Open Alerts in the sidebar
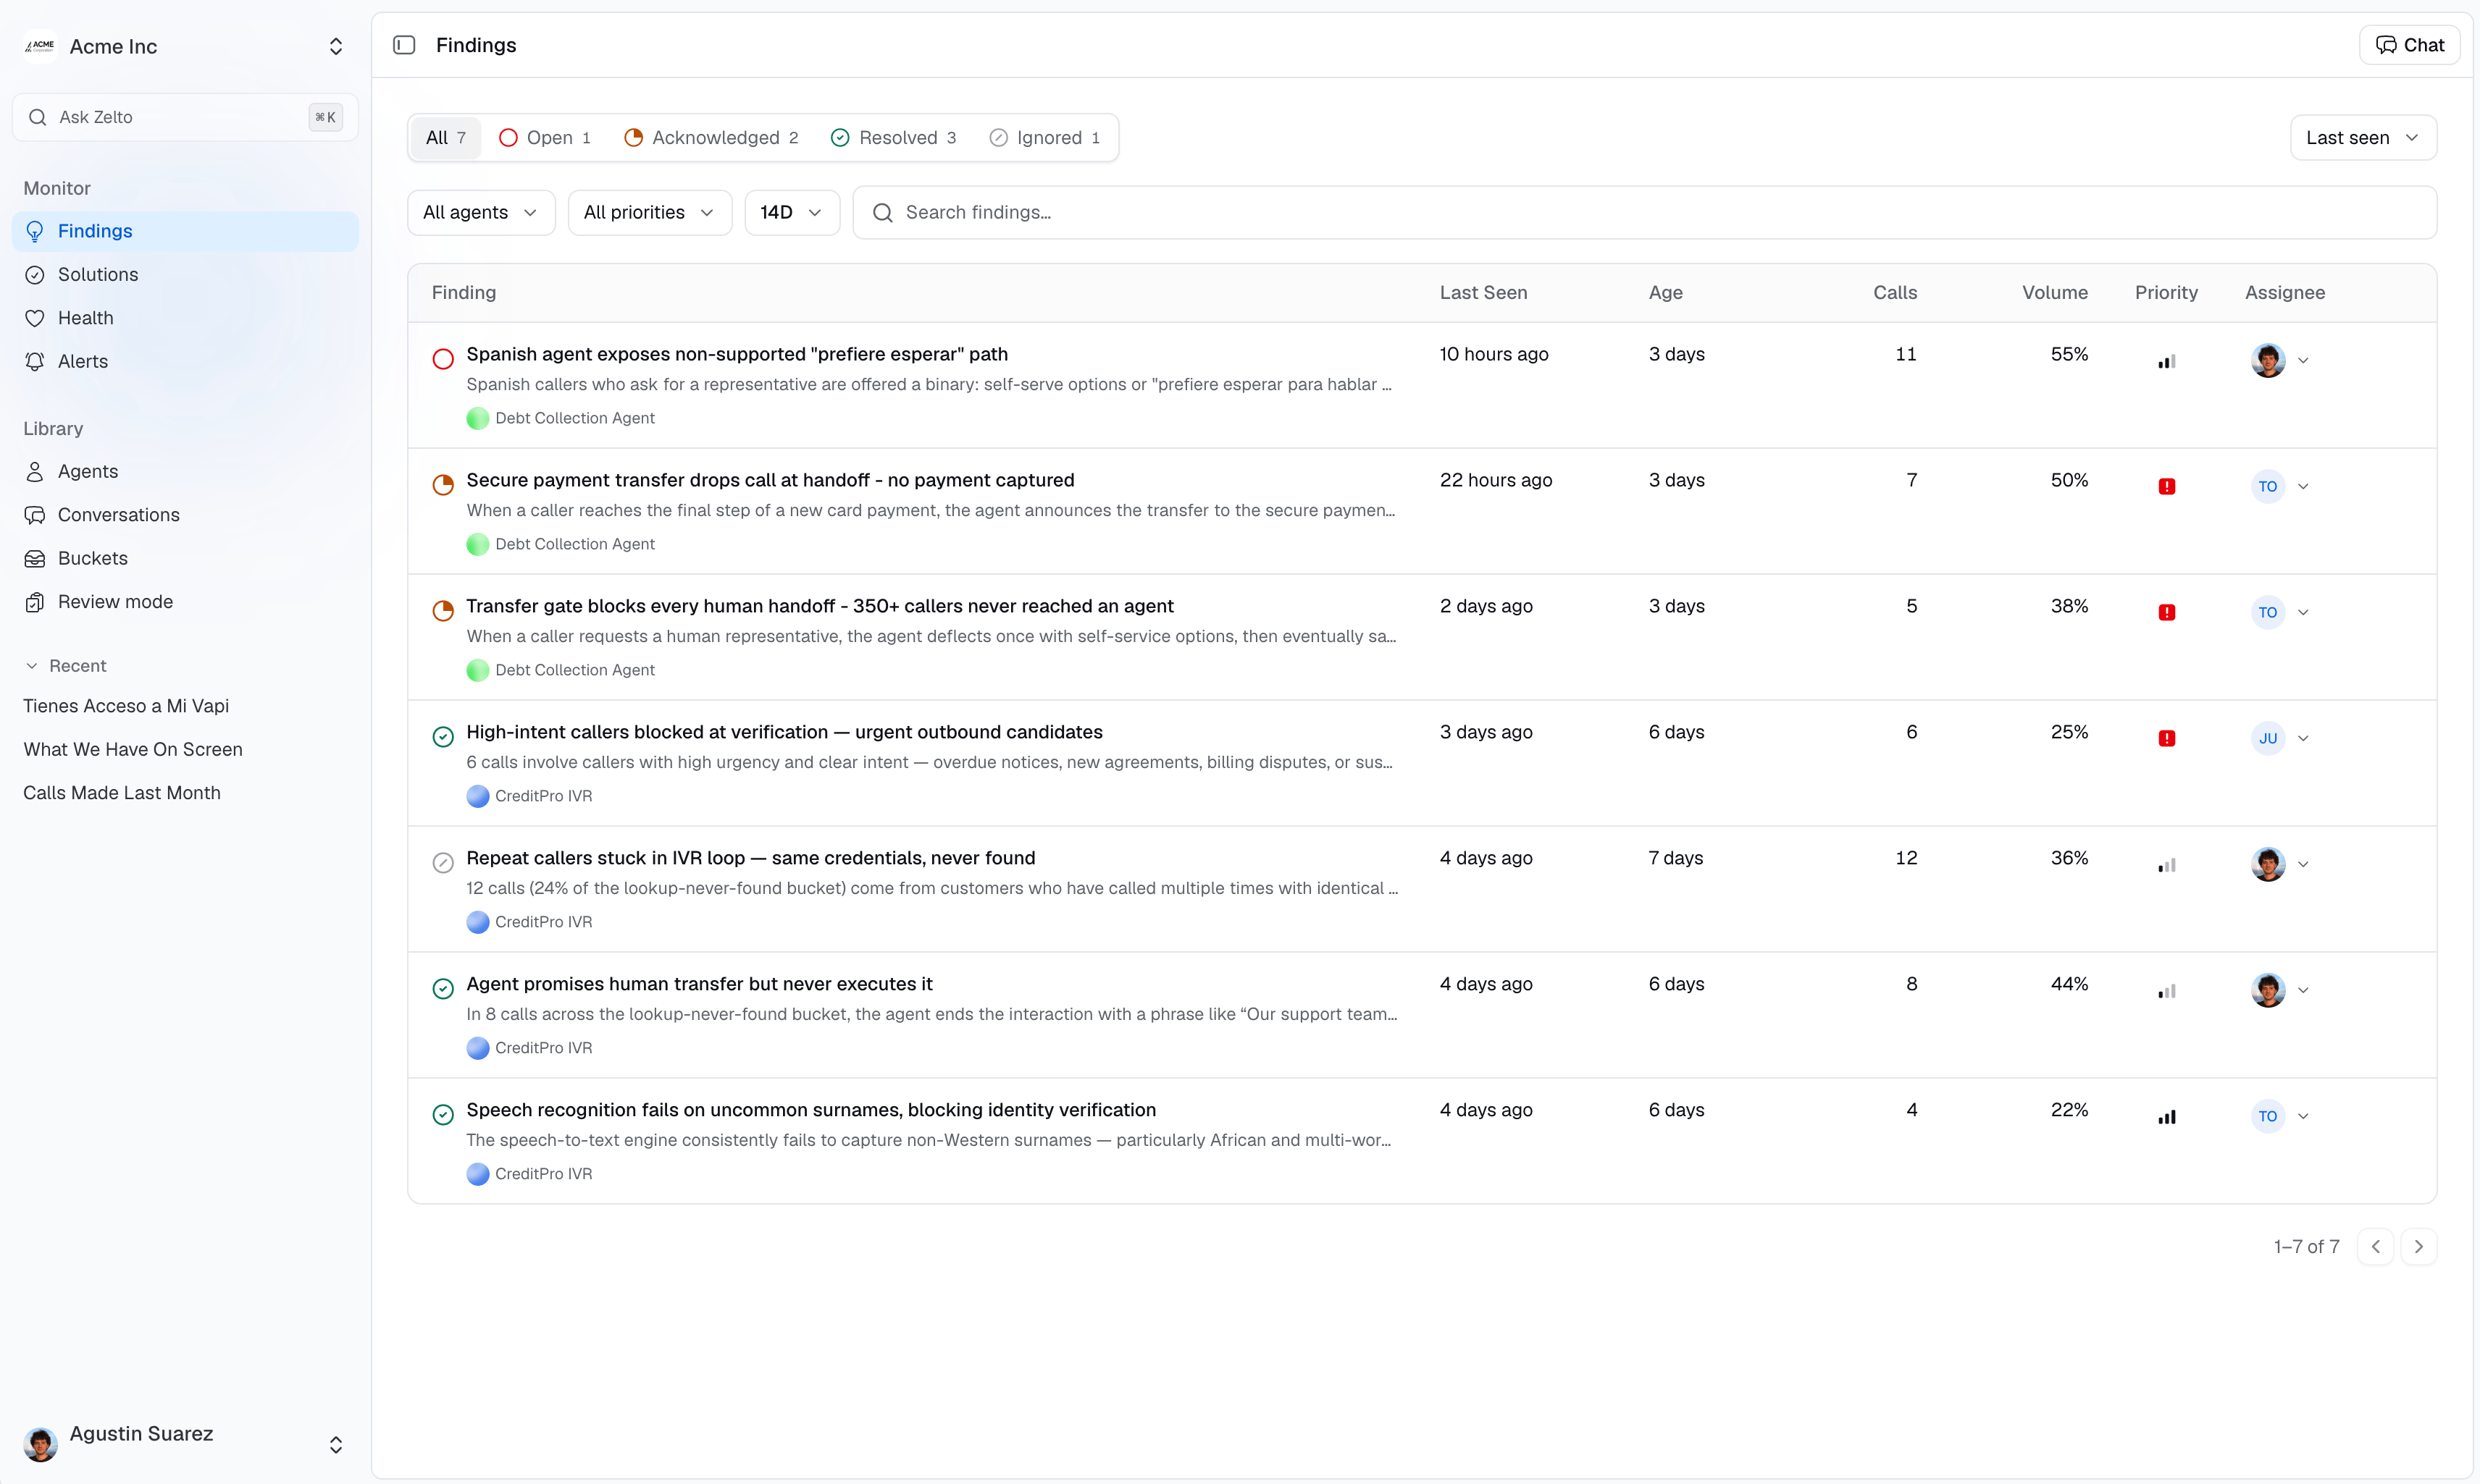This screenshot has height=1484, width=2480. coord(185,361)
